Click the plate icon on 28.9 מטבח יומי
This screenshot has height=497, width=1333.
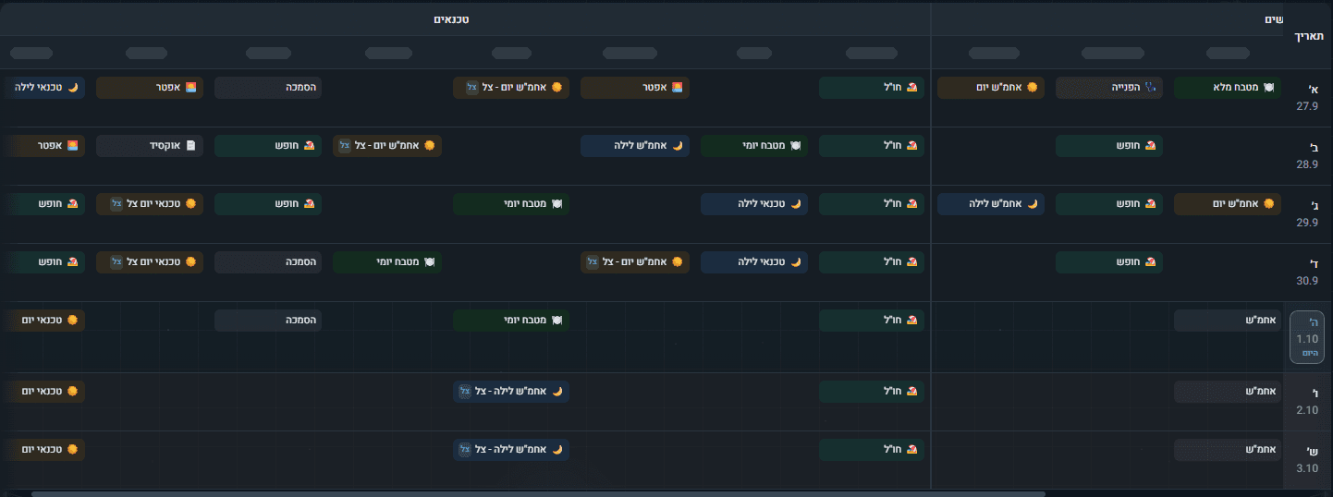pyautogui.click(x=795, y=146)
